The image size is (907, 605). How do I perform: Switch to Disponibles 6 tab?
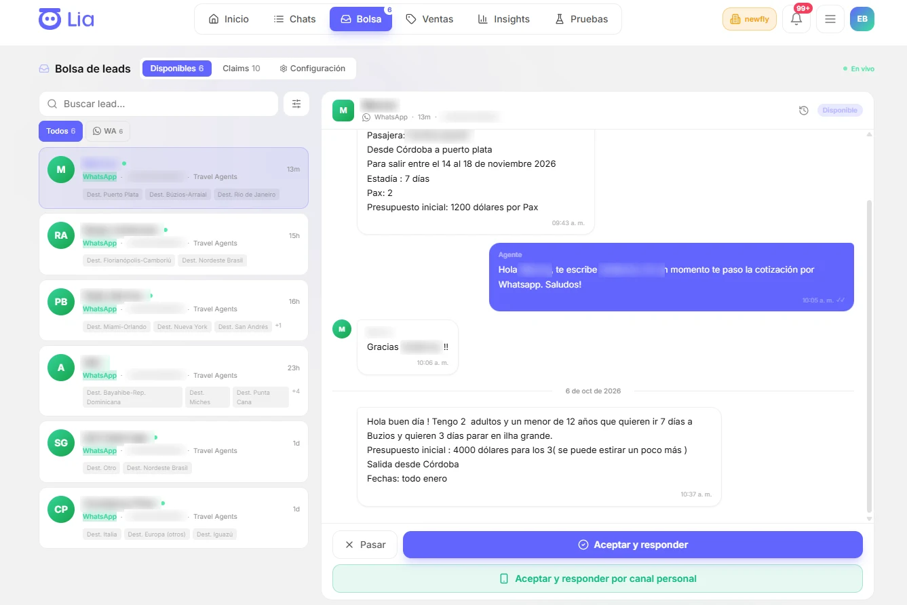177,69
